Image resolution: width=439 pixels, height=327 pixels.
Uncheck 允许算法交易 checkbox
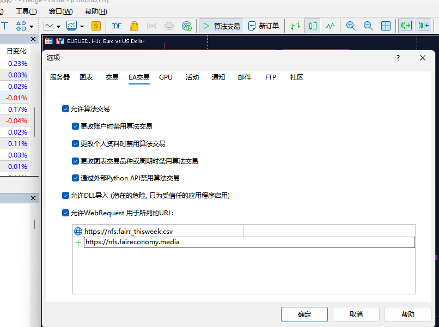coord(66,109)
